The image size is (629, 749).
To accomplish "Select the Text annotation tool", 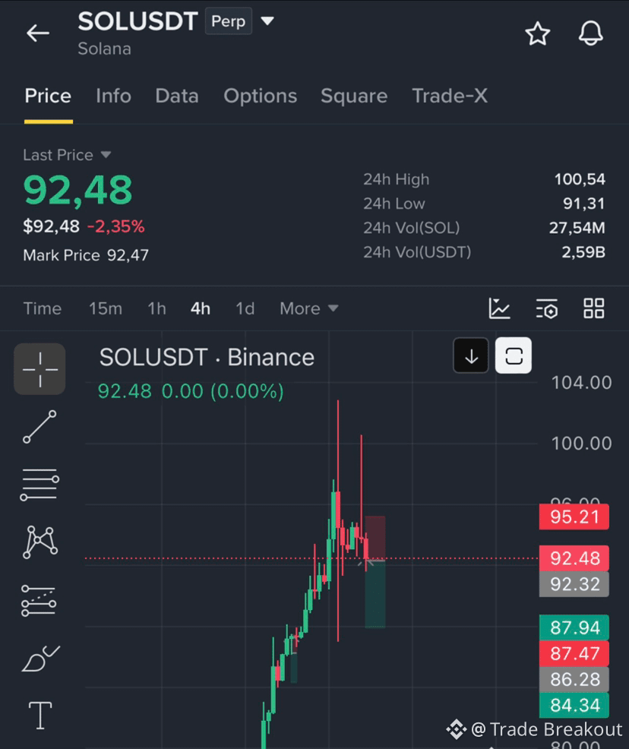I will pos(40,716).
